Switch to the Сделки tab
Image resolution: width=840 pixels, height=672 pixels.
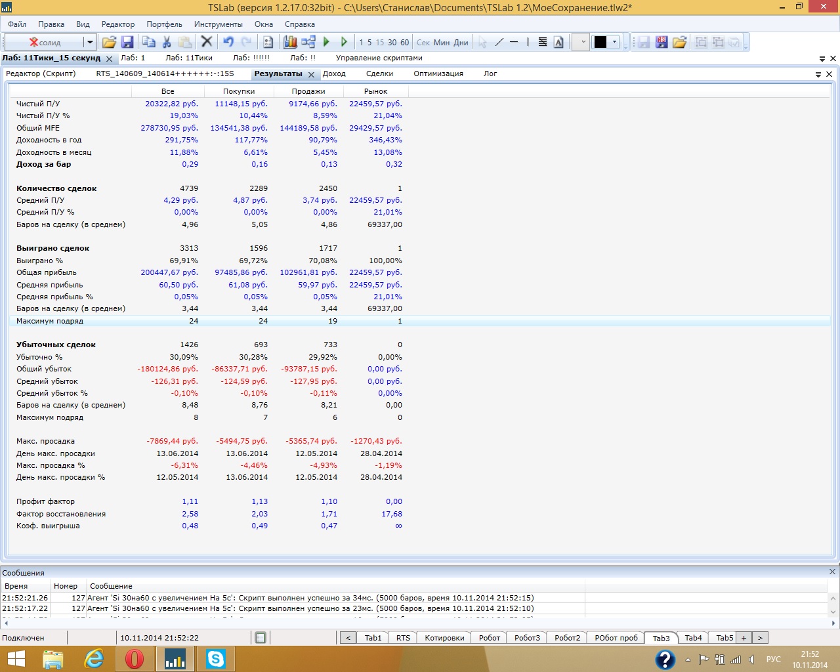[x=379, y=73]
